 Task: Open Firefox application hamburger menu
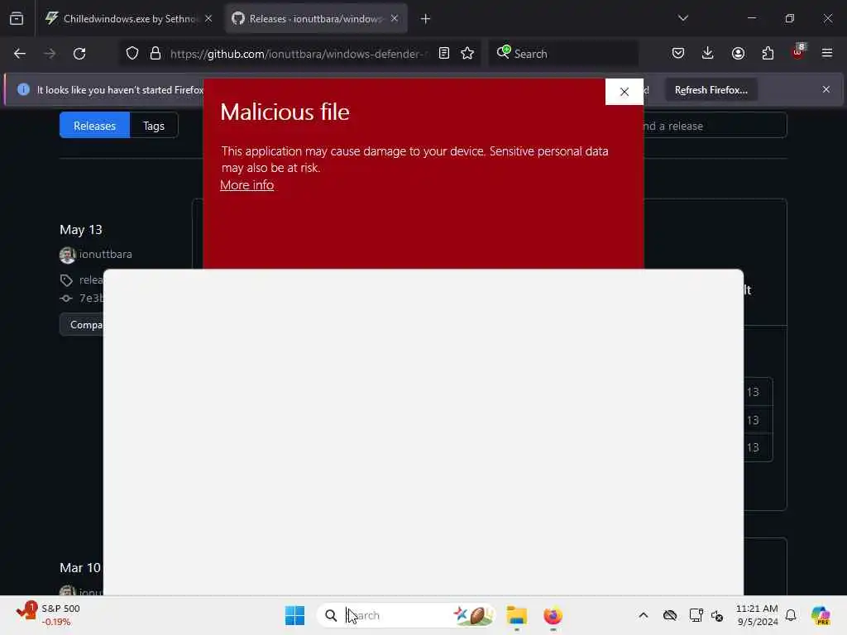point(827,53)
